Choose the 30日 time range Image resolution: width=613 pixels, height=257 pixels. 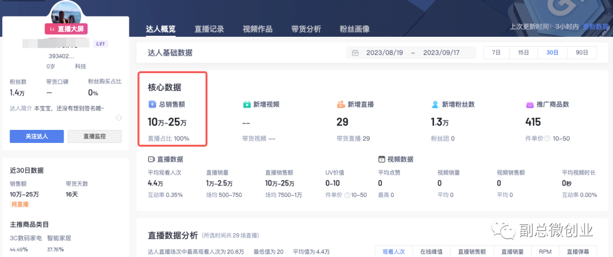click(x=552, y=52)
